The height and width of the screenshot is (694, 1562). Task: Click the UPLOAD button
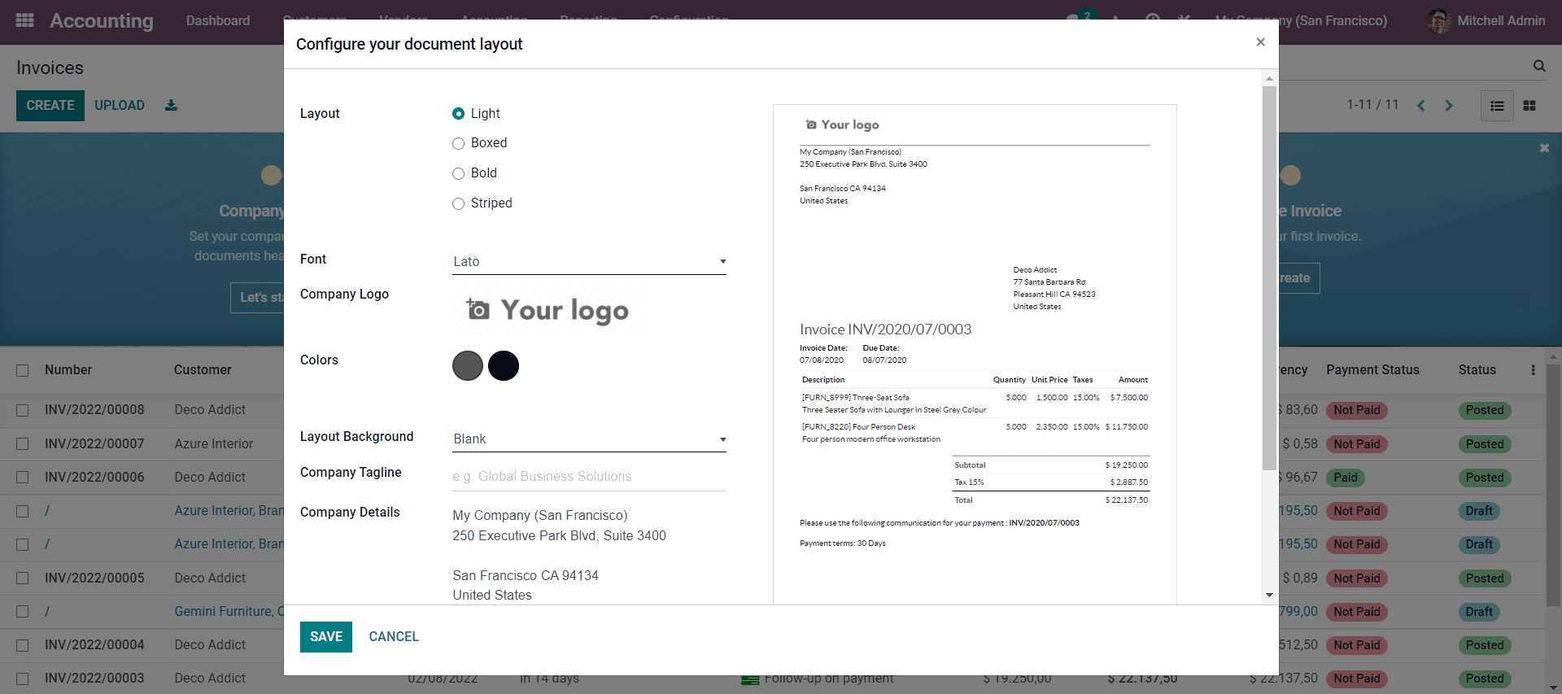(120, 106)
